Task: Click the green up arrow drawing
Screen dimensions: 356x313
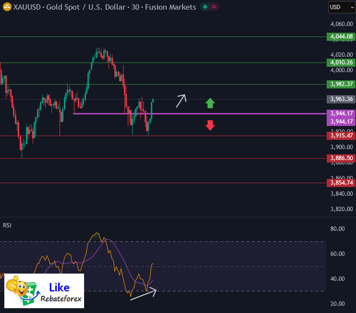Action: pos(210,103)
